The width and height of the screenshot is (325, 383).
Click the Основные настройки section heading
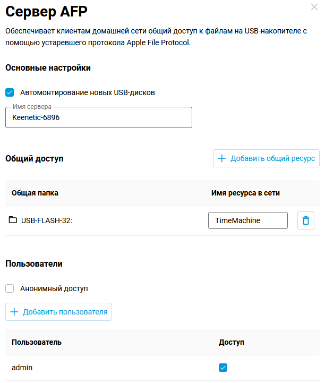(x=48, y=68)
